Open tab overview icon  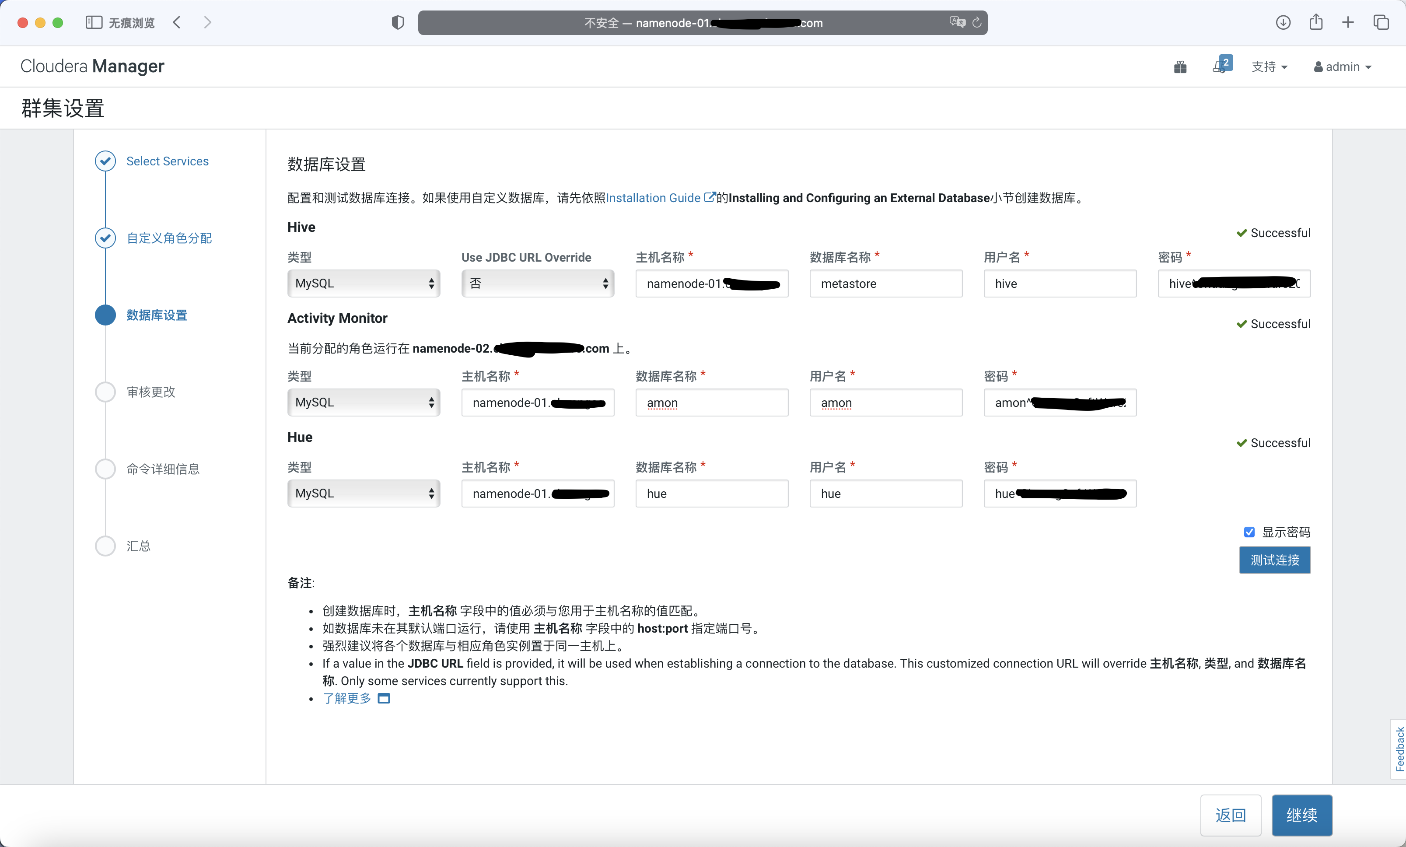pyautogui.click(x=1381, y=22)
